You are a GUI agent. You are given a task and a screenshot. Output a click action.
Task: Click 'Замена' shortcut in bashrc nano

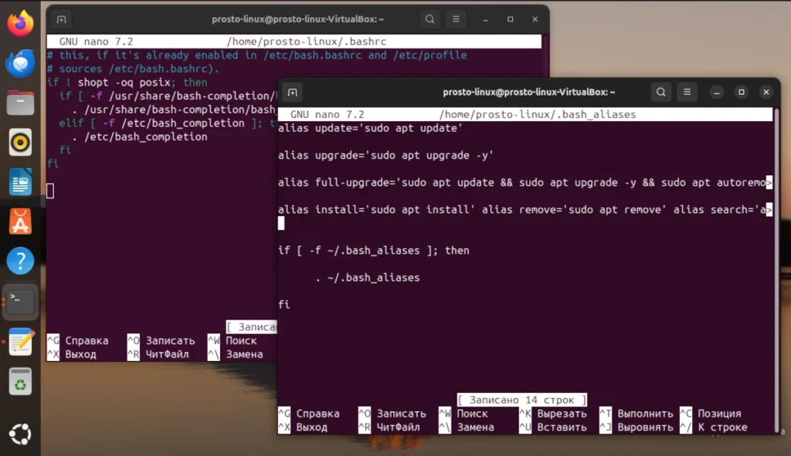[x=236, y=354]
